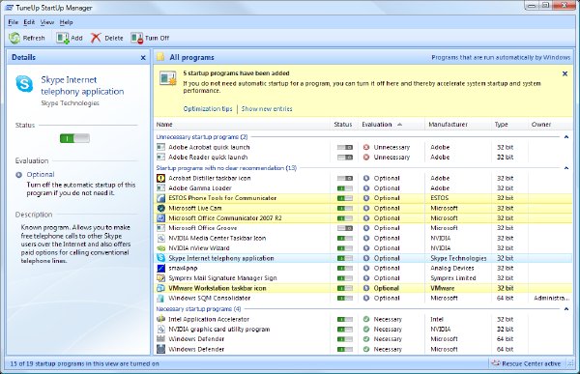Open the Optimization tips link
Viewport: 580px width, 374px height.
(208, 109)
